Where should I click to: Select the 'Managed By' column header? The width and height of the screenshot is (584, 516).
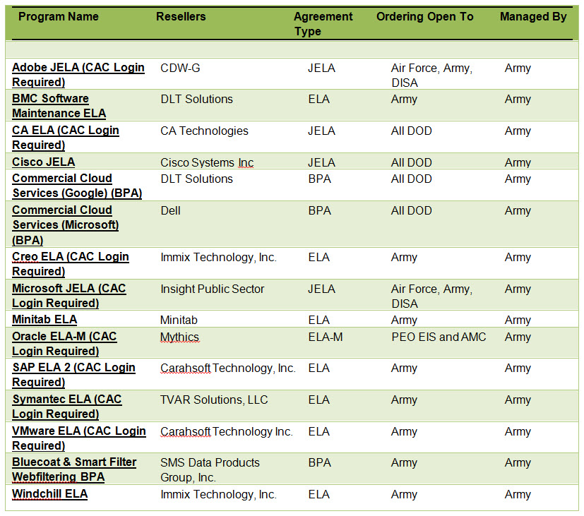pos(533,17)
